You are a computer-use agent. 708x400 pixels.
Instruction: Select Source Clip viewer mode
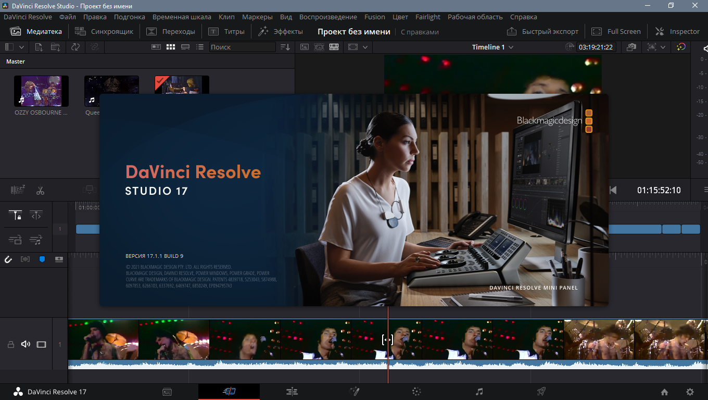pyautogui.click(x=305, y=47)
